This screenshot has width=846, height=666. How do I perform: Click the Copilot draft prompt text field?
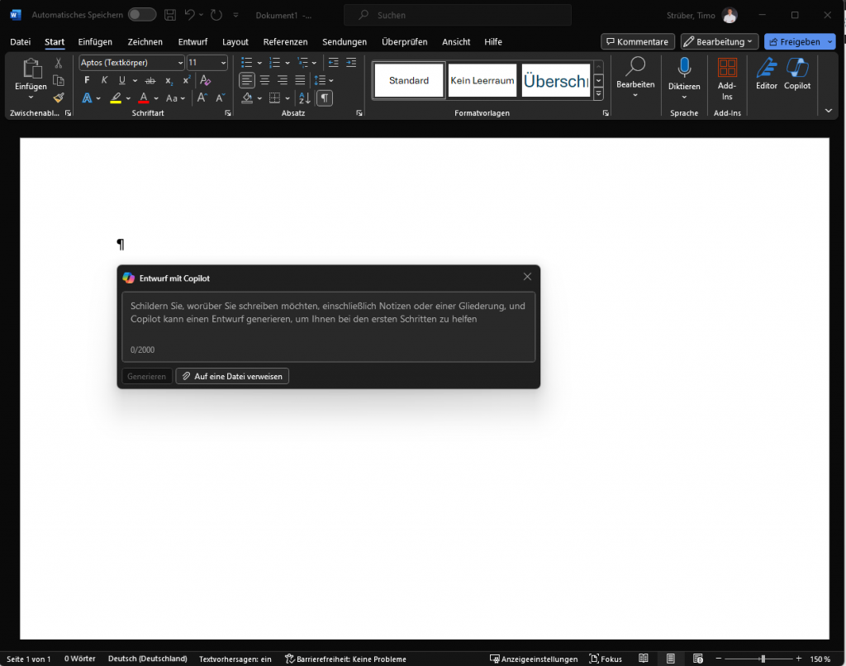[328, 325]
